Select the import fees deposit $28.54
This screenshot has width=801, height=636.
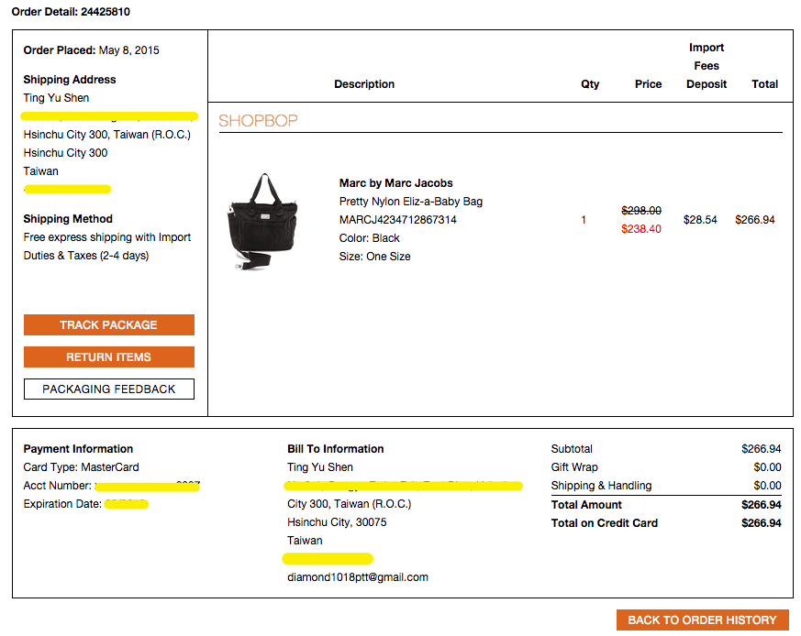pyautogui.click(x=700, y=220)
